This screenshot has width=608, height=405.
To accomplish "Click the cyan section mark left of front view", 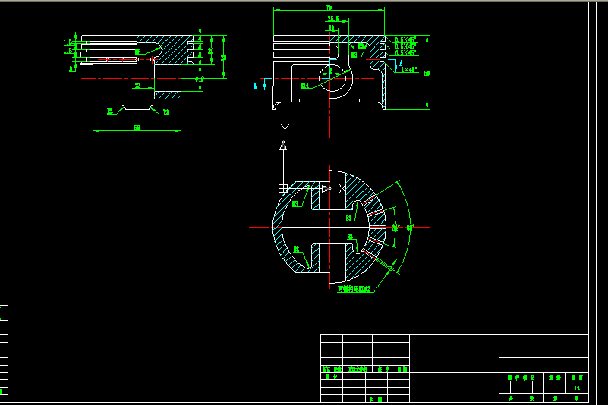I will coord(256,86).
